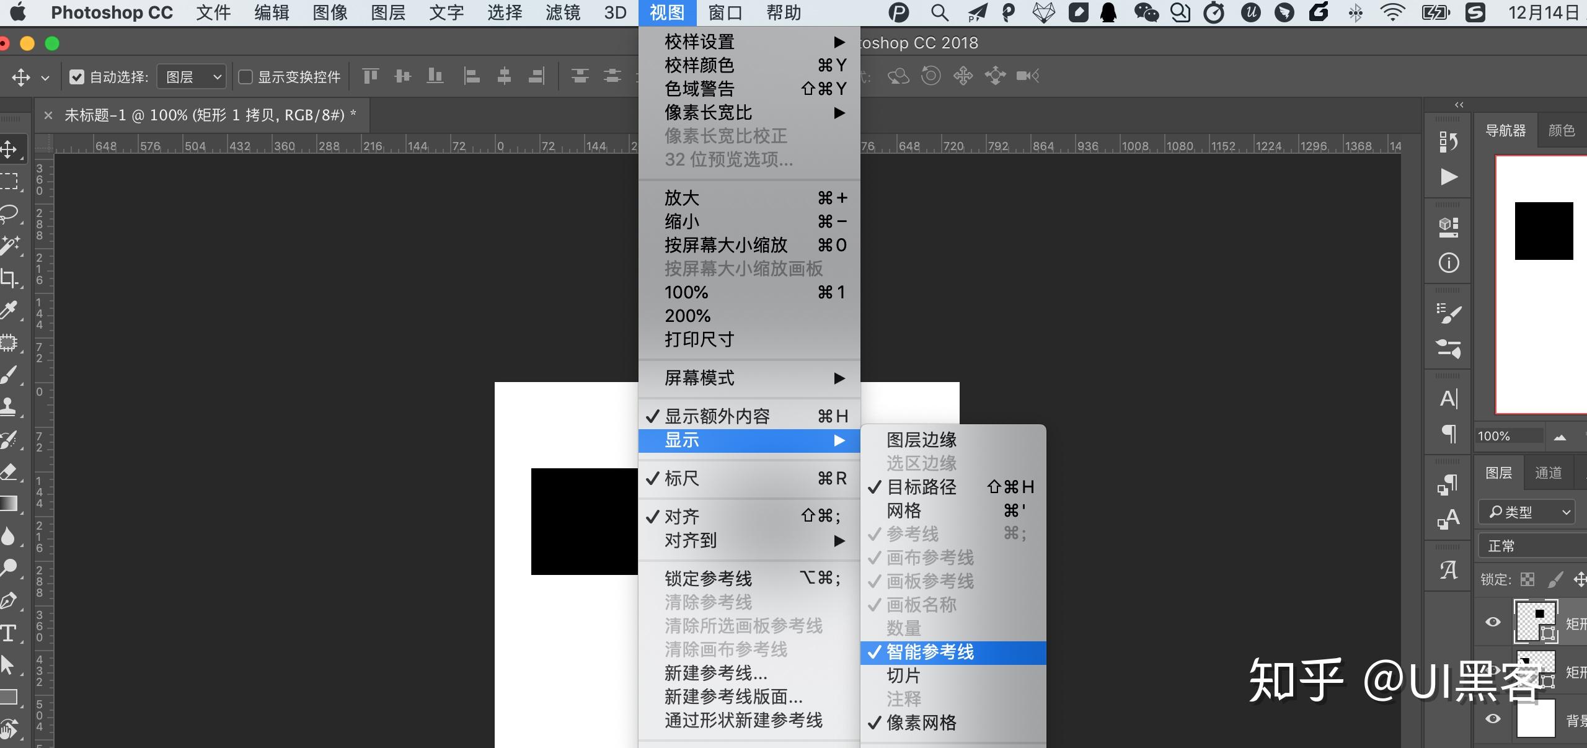Screen dimensions: 1587x748
Task: Click the align right edges icon
Action: pos(536,76)
